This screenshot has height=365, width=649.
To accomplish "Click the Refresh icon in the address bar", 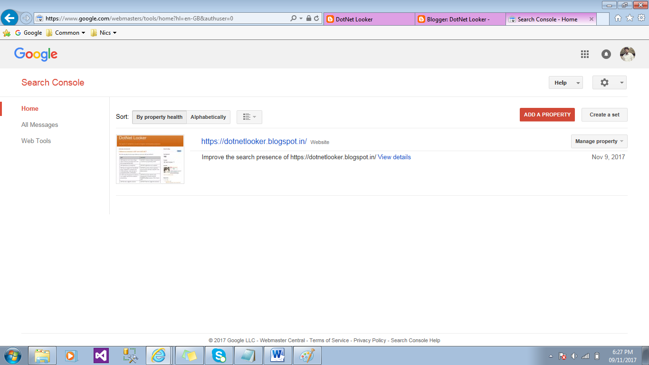I will (x=316, y=19).
